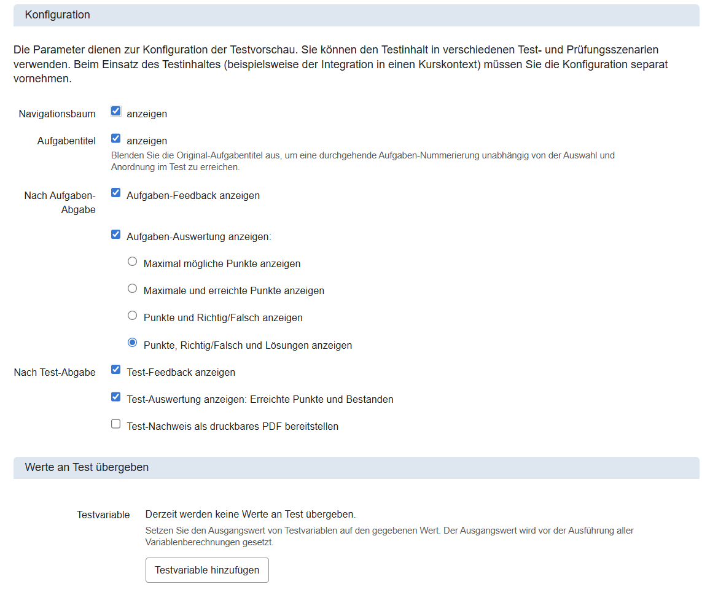702x595 pixels.
Task: Click the 'anzeigen' text beside Navigationsbaum
Action: [x=147, y=113]
